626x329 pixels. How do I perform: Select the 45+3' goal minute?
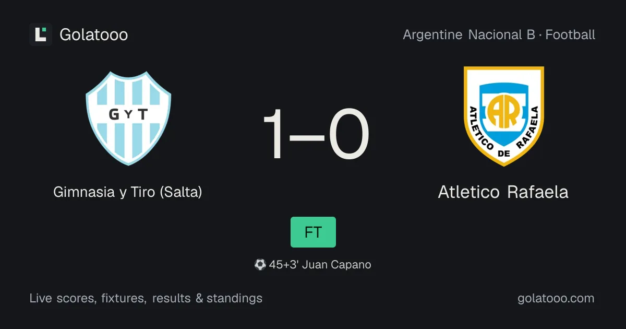tap(284, 265)
